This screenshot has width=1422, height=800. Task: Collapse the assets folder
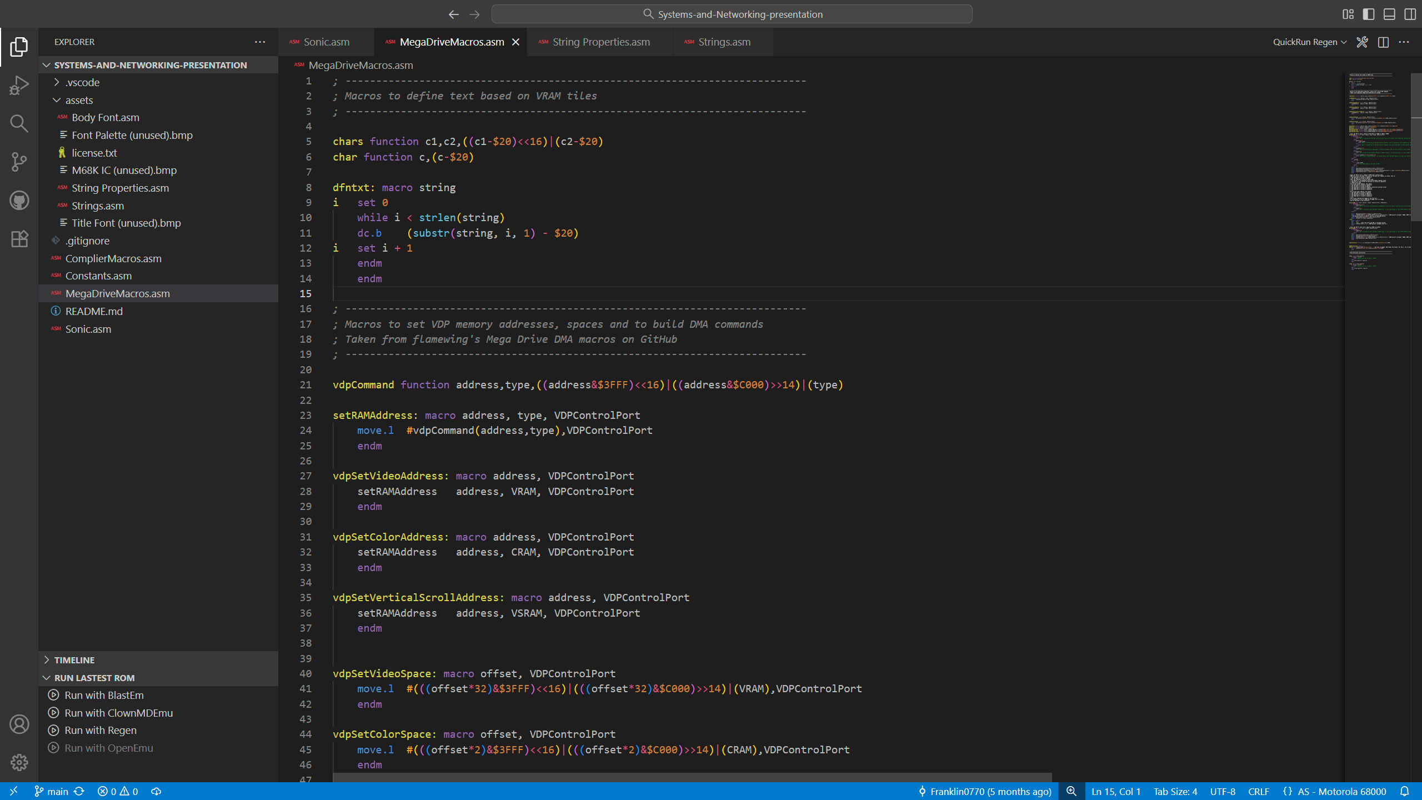[x=56, y=100]
